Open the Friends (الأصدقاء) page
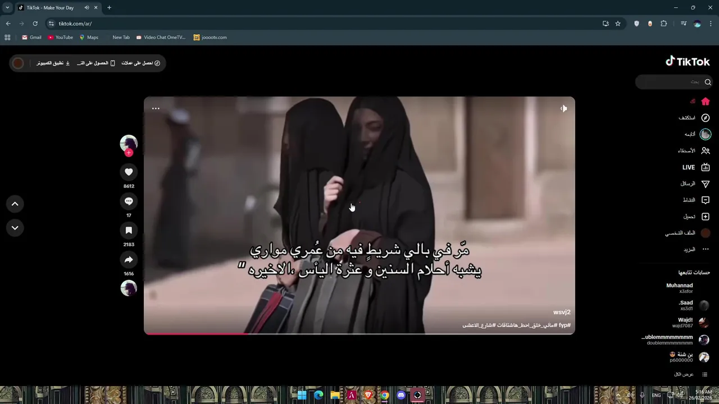This screenshot has width=719, height=404. pos(694,151)
